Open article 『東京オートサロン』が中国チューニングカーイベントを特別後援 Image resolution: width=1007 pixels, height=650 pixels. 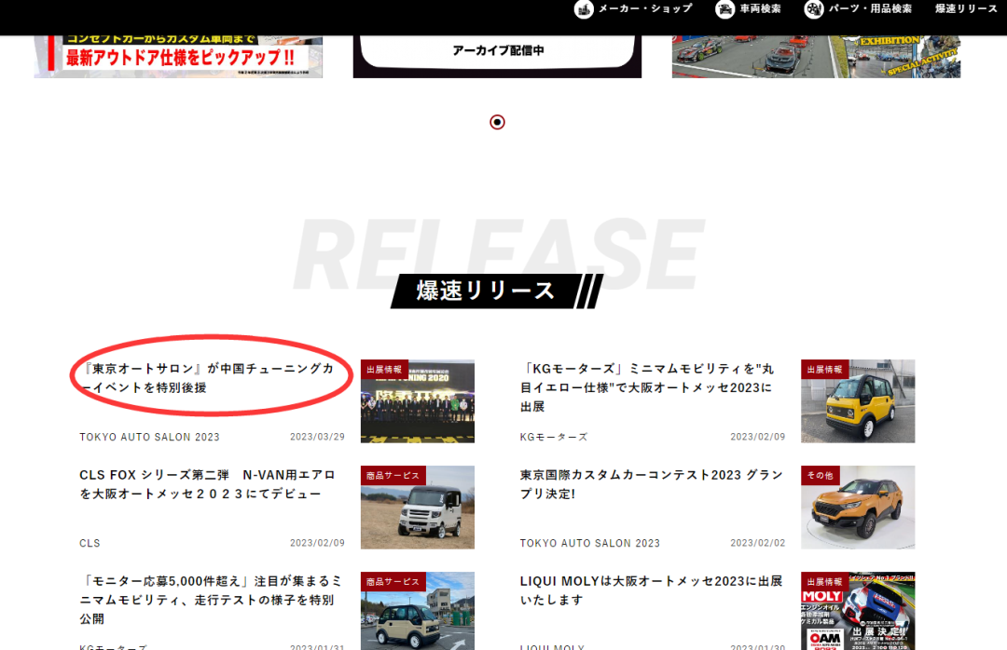207,378
